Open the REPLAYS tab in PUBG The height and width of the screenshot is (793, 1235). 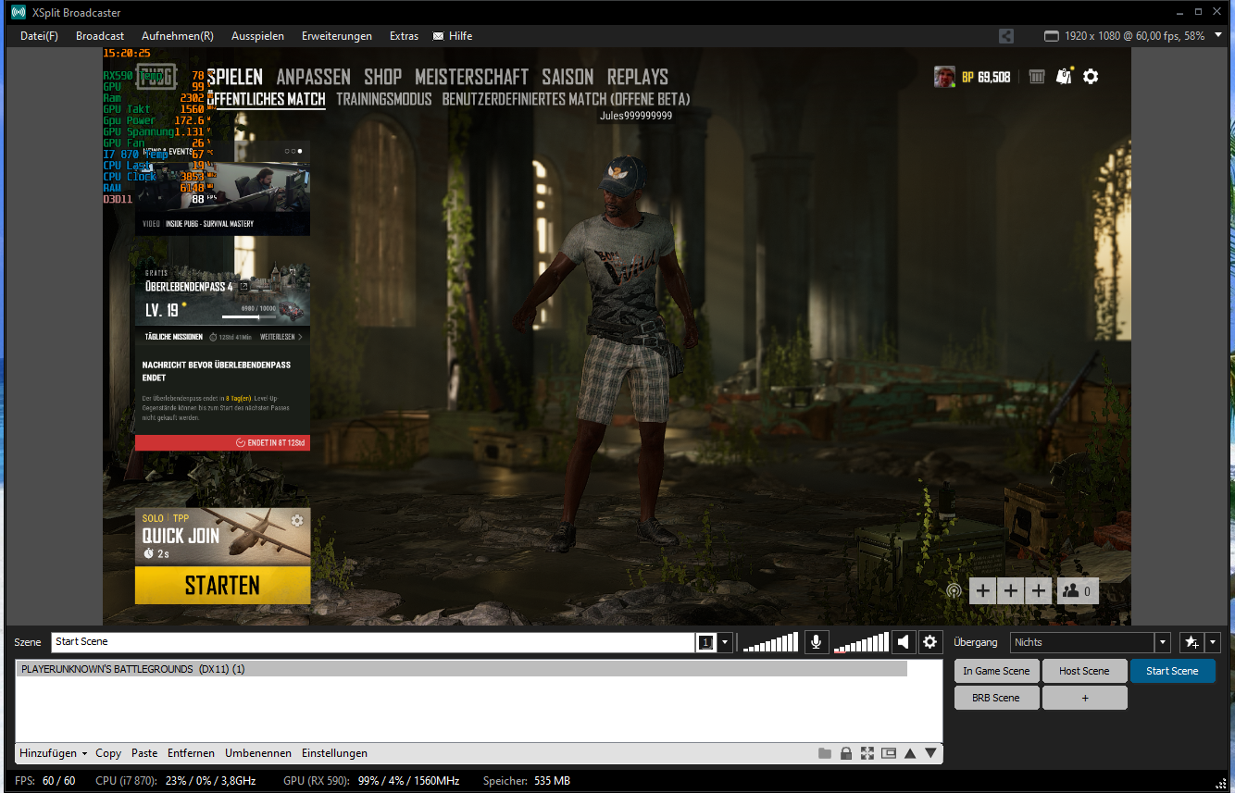637,77
